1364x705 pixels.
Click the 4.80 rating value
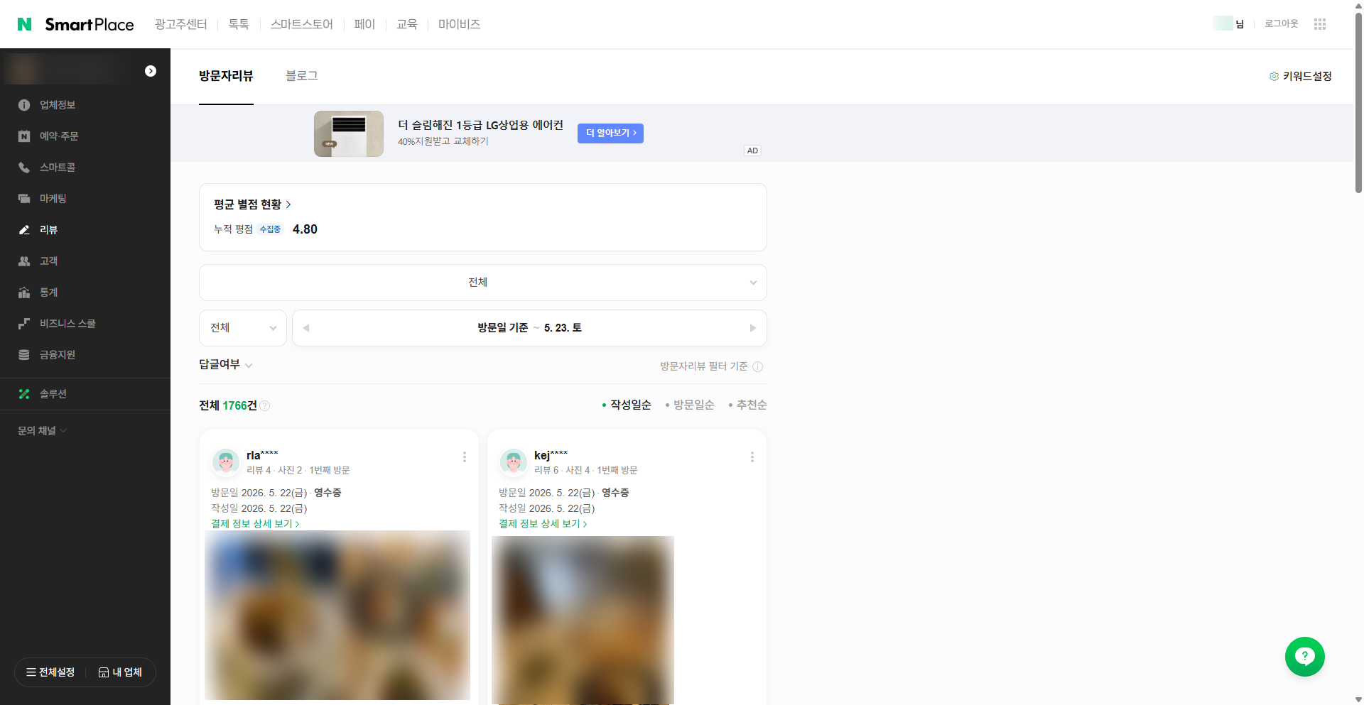coord(305,229)
